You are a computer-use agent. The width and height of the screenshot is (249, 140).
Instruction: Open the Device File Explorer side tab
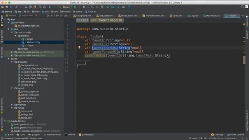pyautogui.click(x=247, y=120)
